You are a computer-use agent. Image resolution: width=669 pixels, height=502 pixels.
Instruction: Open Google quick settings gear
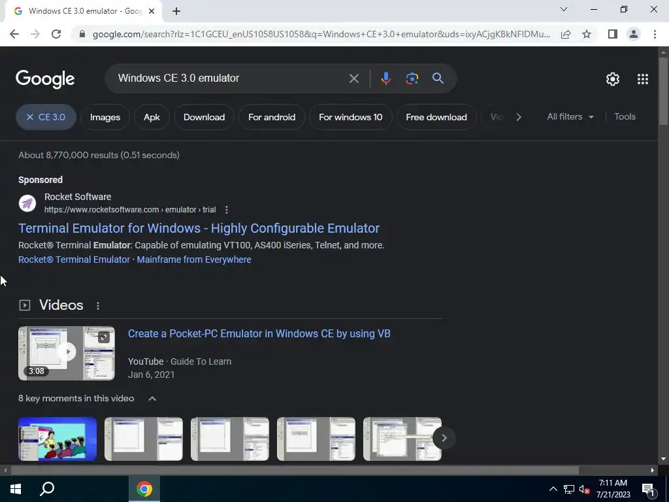click(x=613, y=79)
